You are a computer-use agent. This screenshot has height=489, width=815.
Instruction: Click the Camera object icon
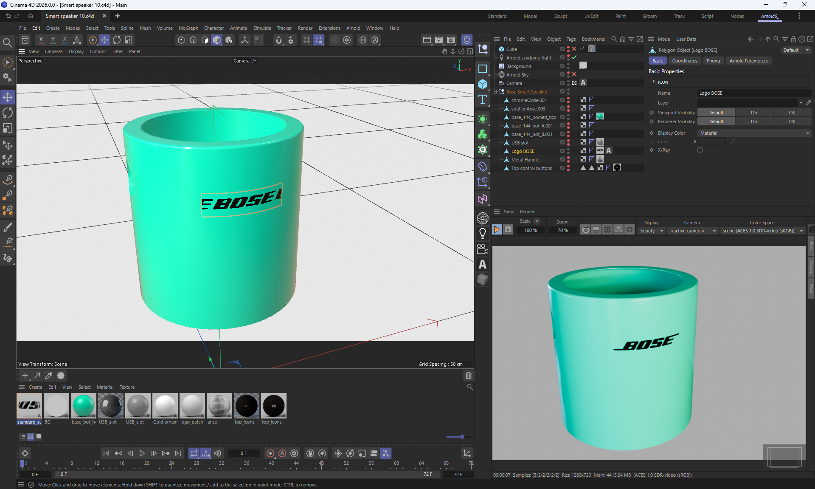[483, 249]
